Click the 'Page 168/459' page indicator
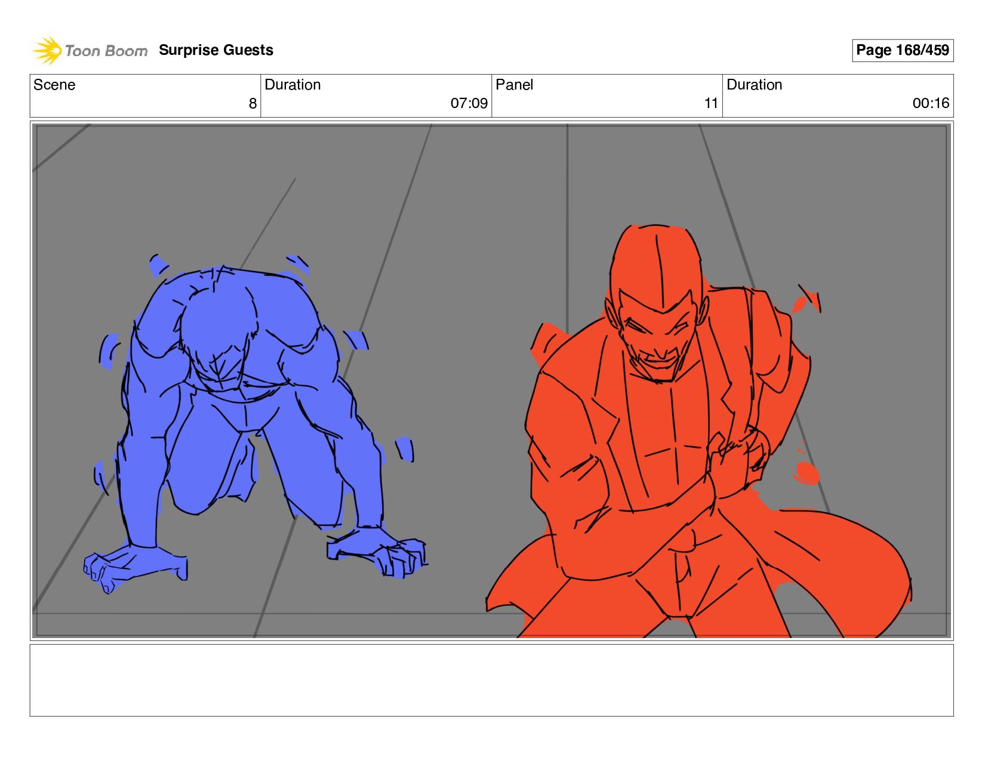Image resolution: width=985 pixels, height=761 pixels. tap(903, 50)
